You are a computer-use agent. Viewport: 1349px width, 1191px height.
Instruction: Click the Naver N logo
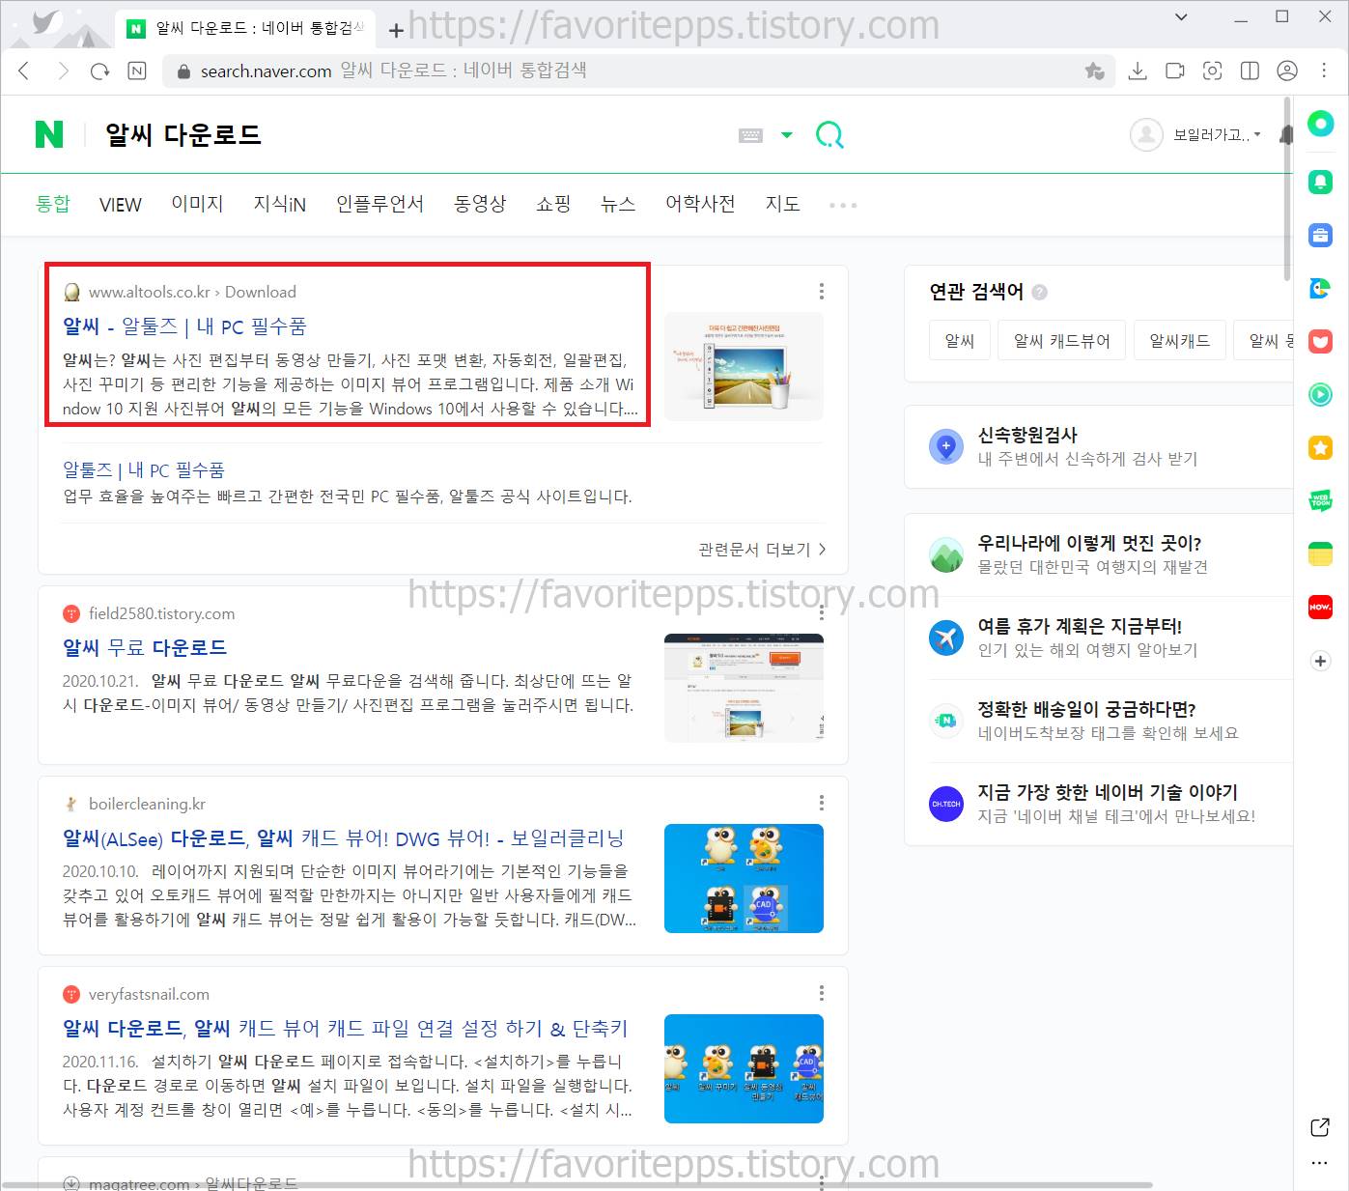tap(49, 134)
